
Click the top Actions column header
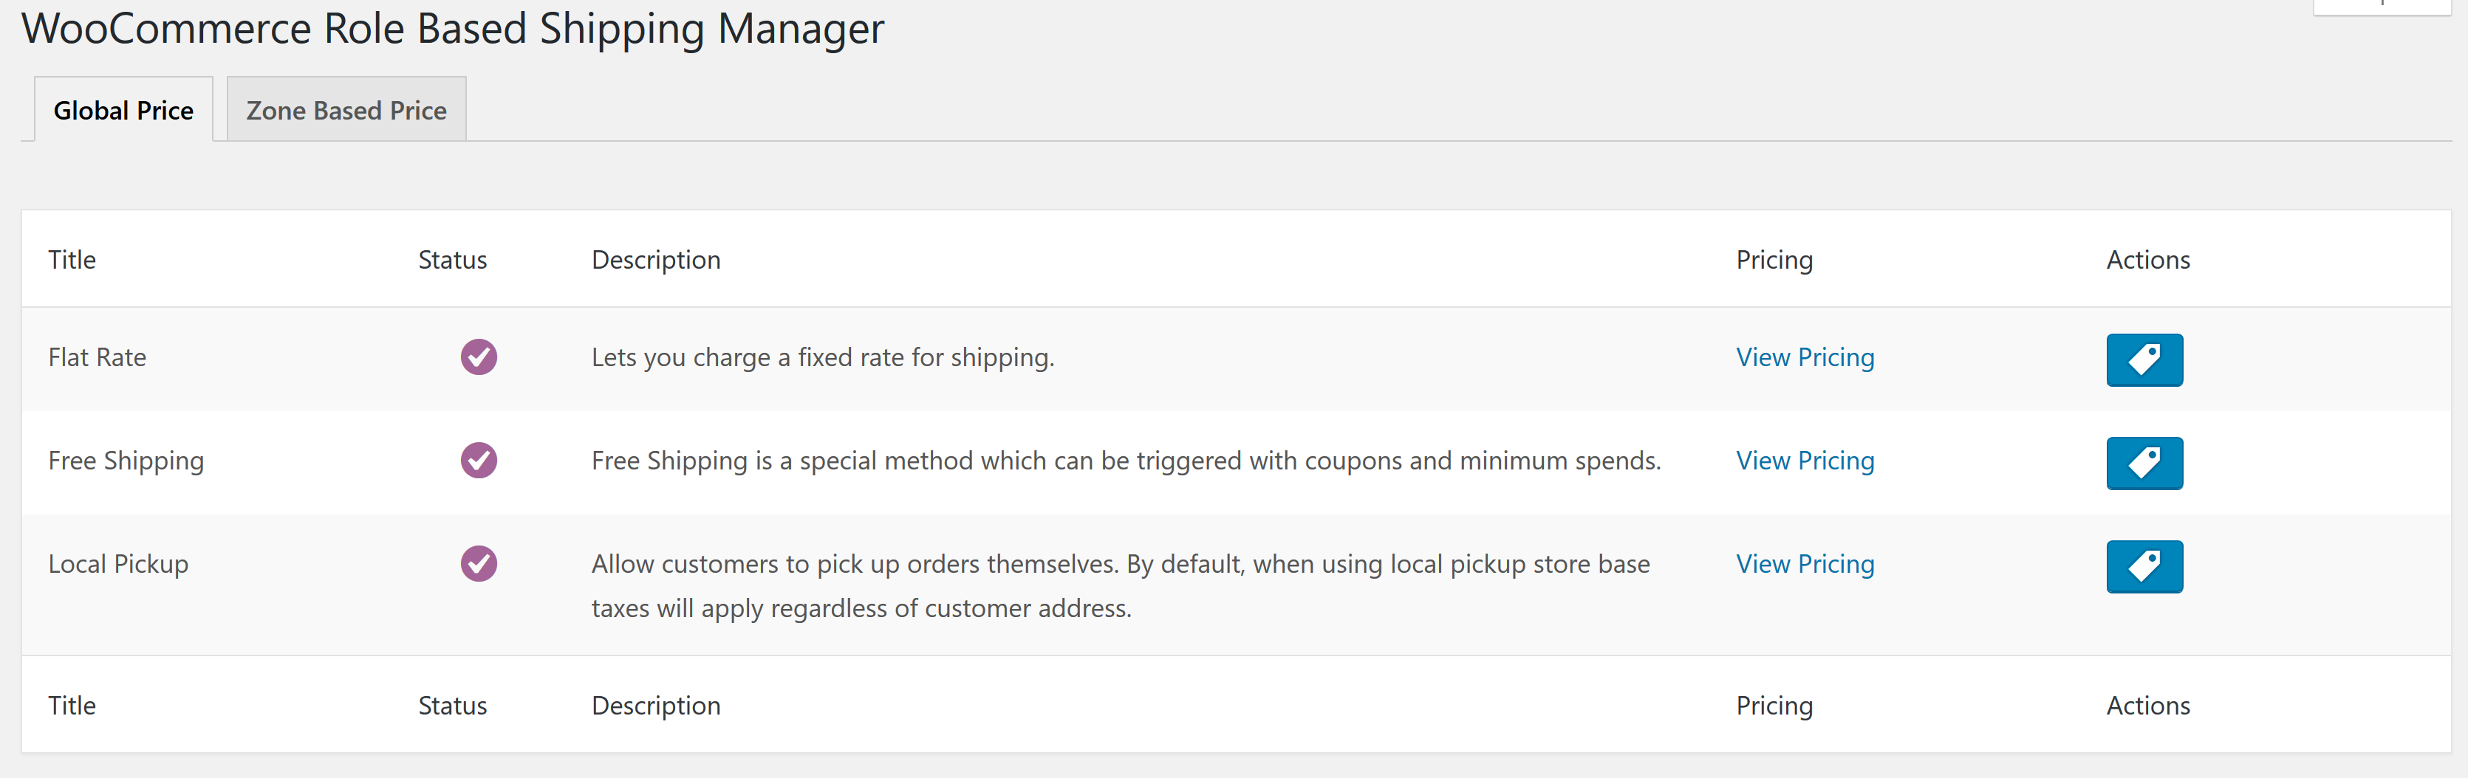[x=2147, y=259]
